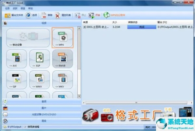Open the options (选项) toolbar button
The height and width of the screenshot is (131, 195).
pyautogui.click(x=31, y=15)
